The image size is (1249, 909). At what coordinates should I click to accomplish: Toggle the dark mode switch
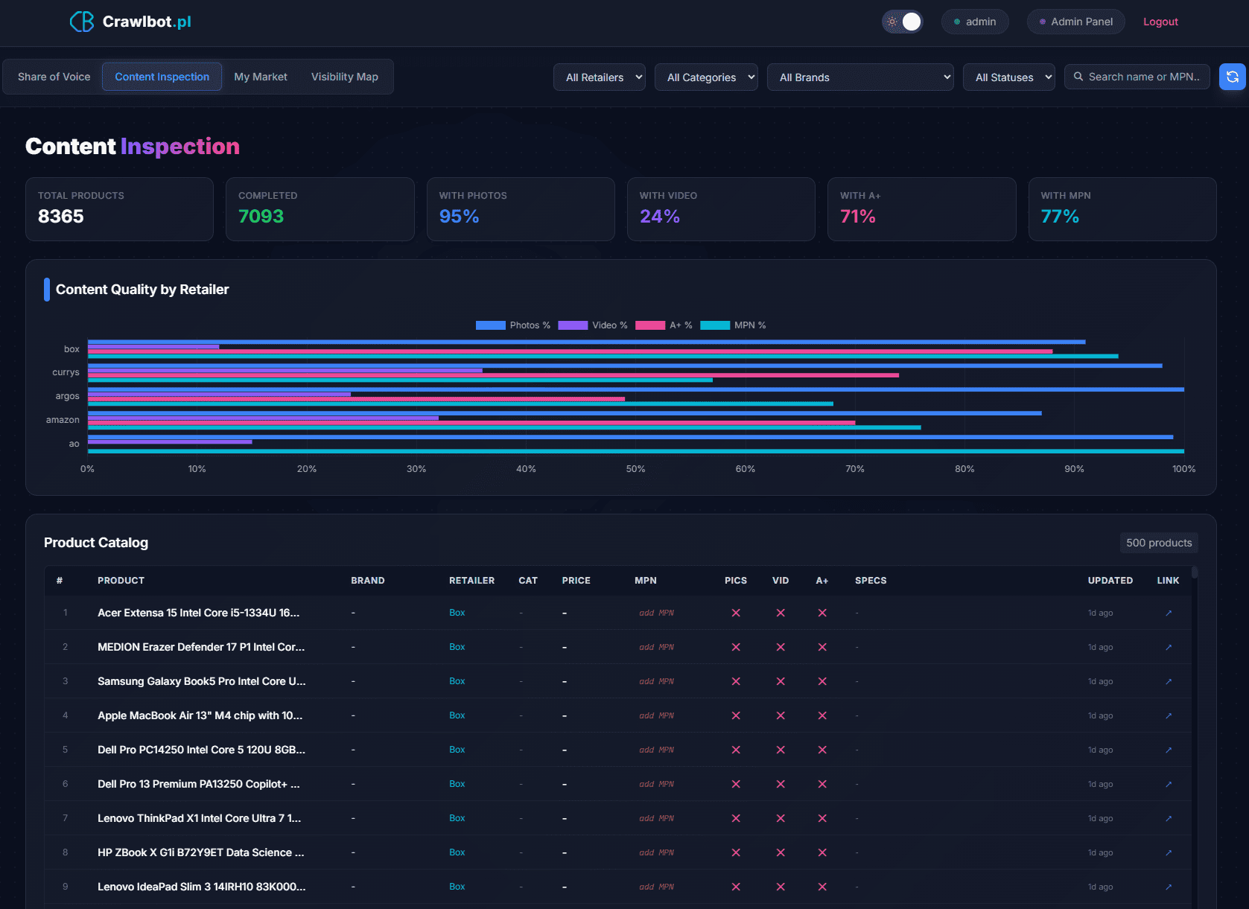click(x=903, y=22)
